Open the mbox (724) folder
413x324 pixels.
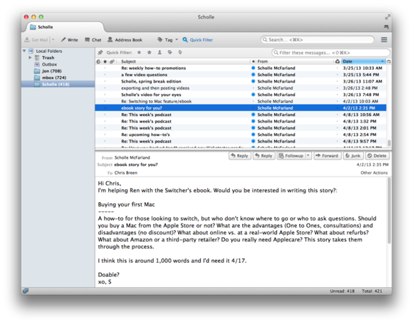[53, 78]
